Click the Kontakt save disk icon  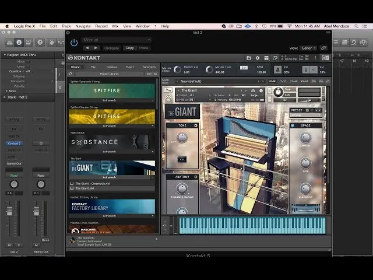[249, 58]
